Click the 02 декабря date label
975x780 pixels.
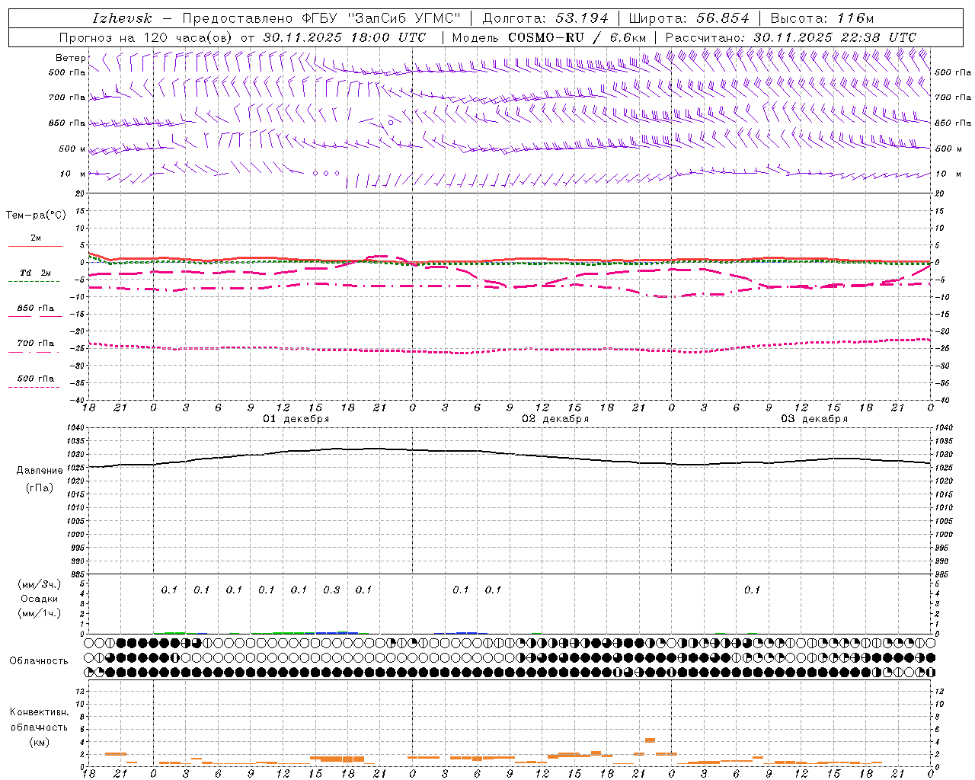(x=555, y=419)
